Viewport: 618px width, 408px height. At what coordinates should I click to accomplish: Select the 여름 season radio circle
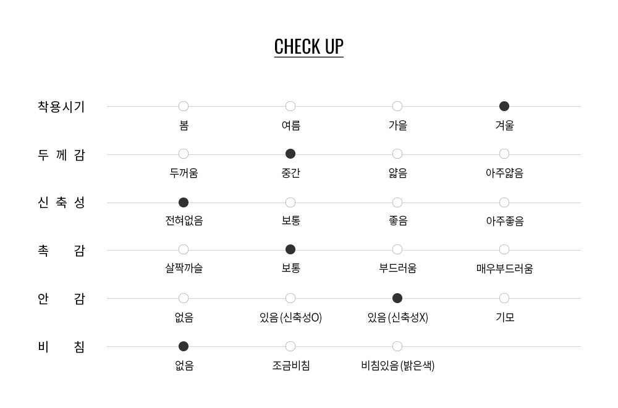(290, 106)
